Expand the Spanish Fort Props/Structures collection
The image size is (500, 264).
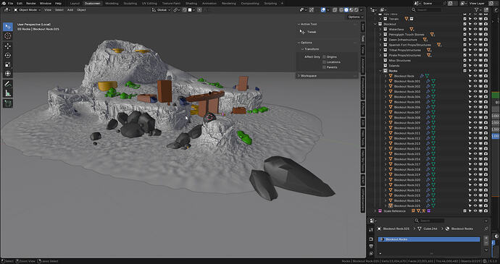(380, 45)
